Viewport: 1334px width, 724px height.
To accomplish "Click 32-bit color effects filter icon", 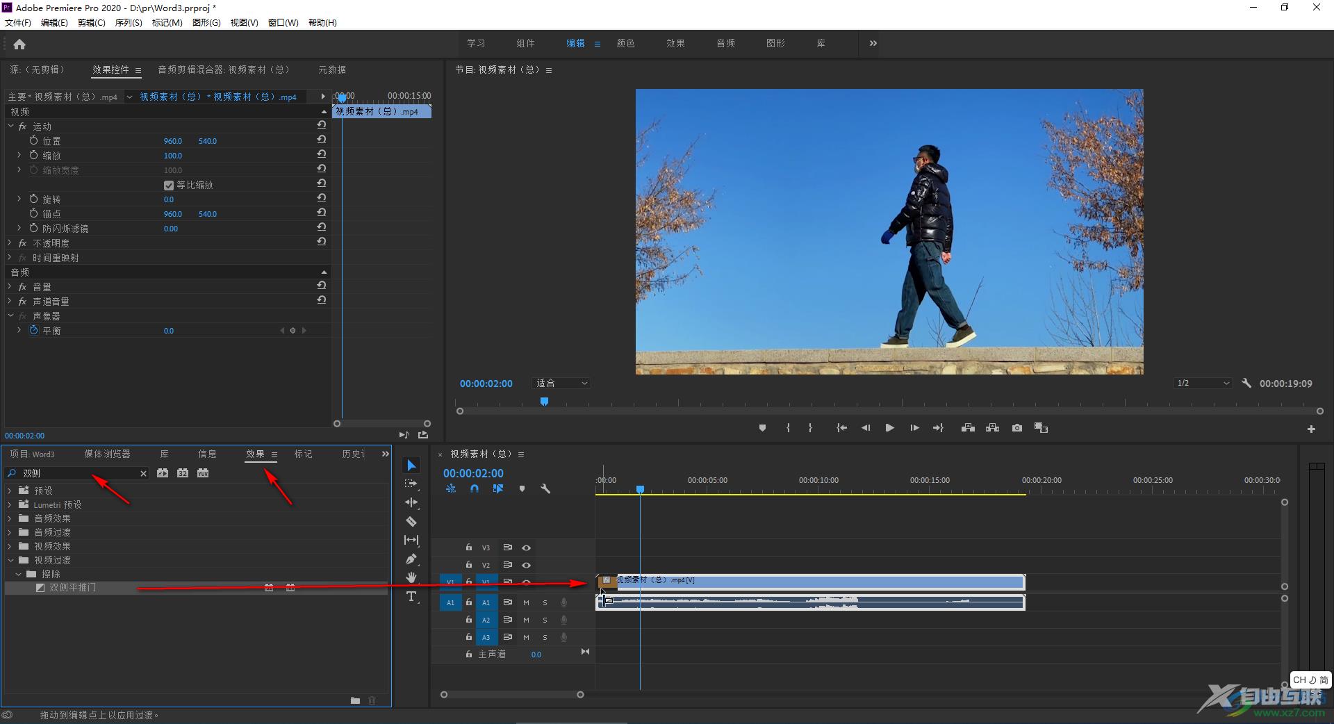I will click(x=183, y=473).
